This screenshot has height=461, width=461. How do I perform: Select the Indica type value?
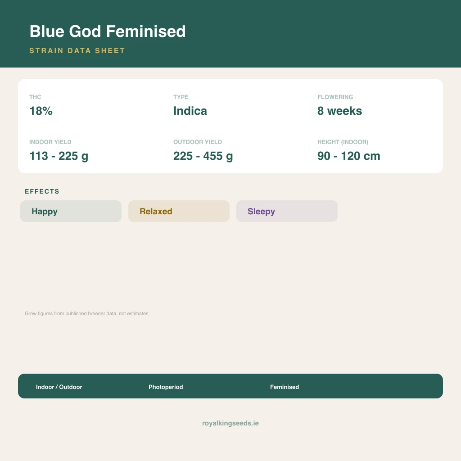tap(190, 111)
